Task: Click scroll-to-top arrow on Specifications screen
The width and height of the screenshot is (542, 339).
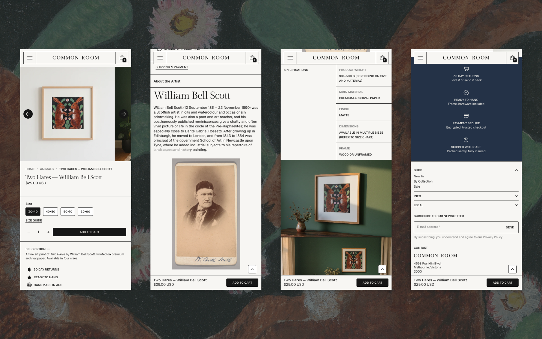Action: click(x=382, y=269)
